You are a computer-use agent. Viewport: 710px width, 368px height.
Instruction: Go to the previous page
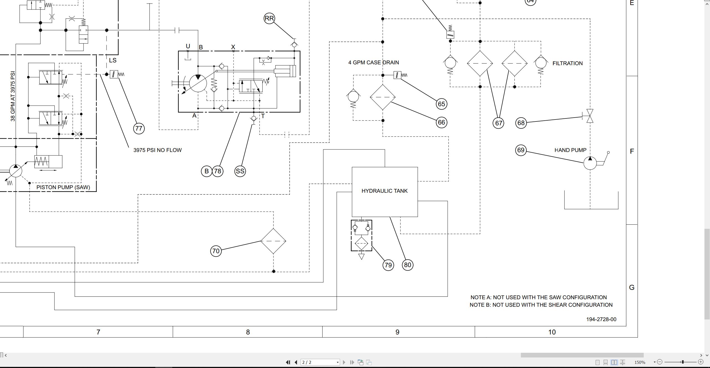pyautogui.click(x=296, y=362)
